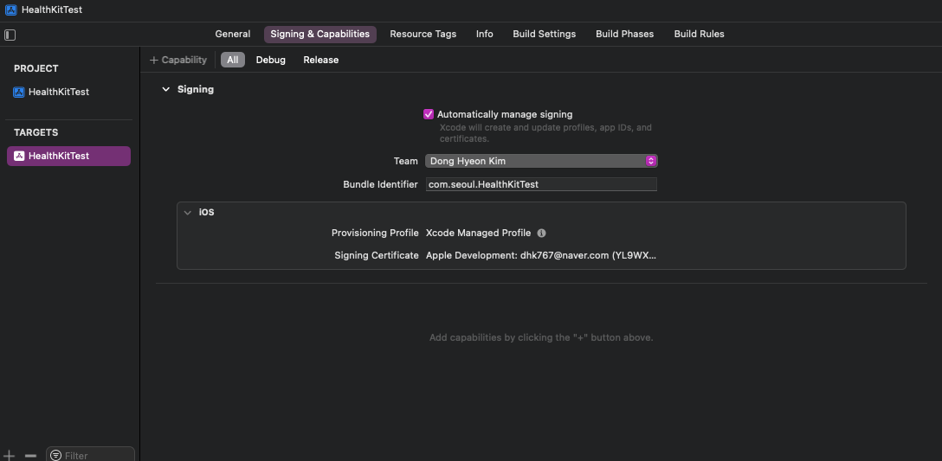Viewport: 942px width, 461px height.
Task: Switch to the Build Settings tab
Action: coord(544,35)
